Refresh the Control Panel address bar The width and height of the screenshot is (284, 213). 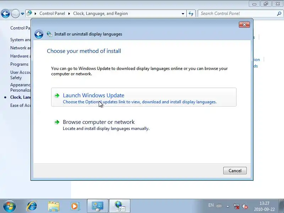tap(191, 13)
